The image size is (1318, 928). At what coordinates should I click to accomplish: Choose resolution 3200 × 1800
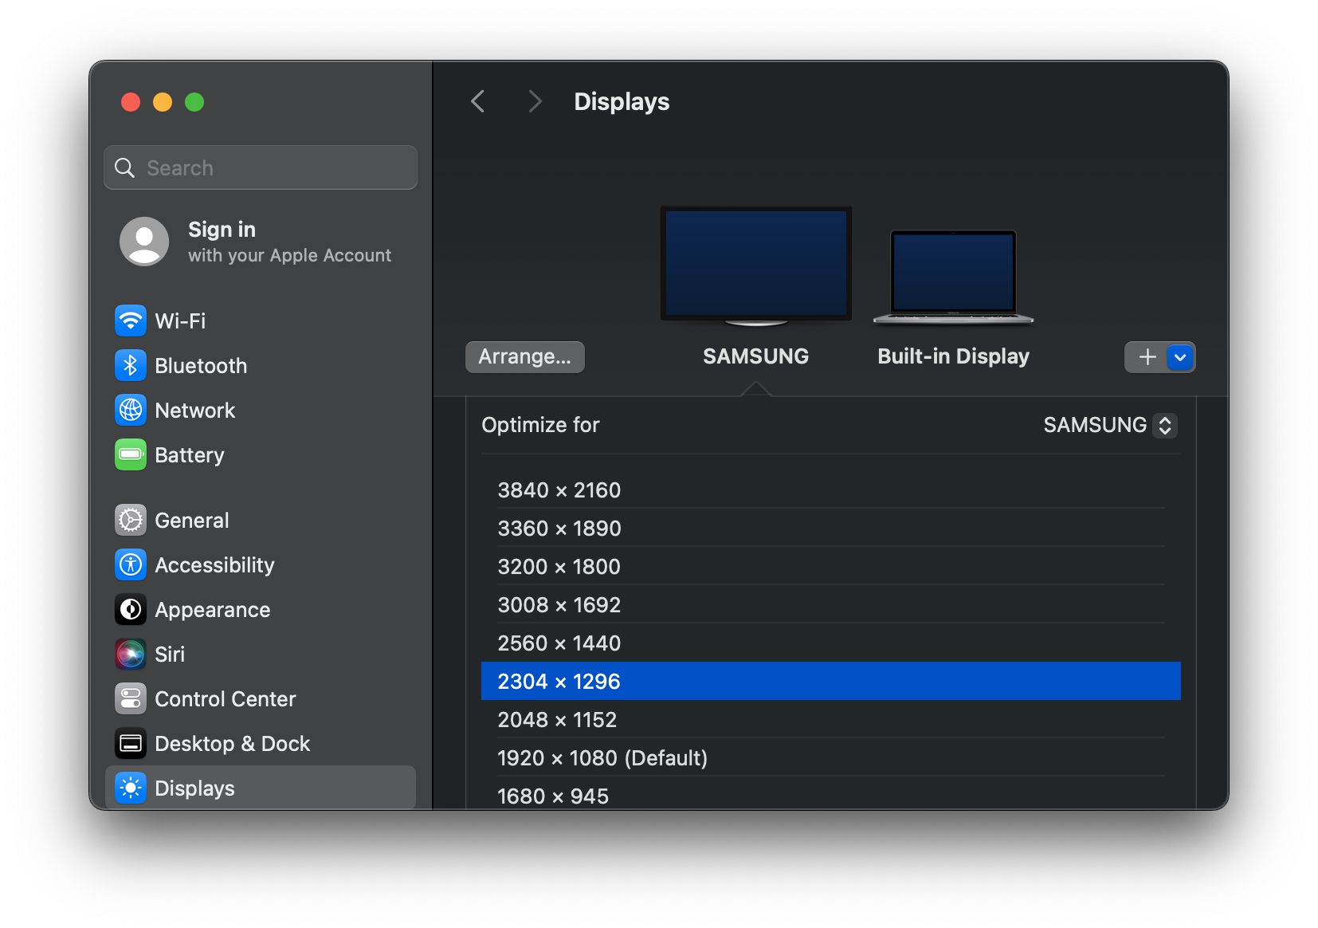831,566
